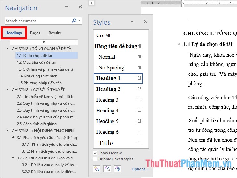Select CHƯƠNG I: TỔNG QUAN VỀ ĐỀ TÀI heading
Viewport: 237px width, 178px height.
point(42,49)
